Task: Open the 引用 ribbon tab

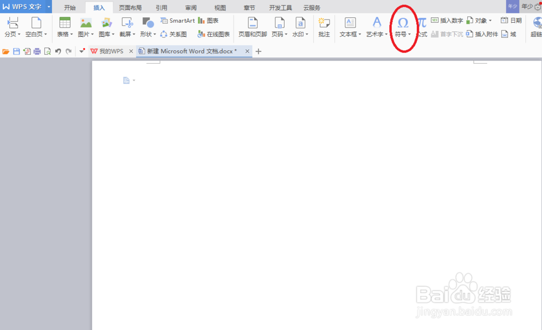Action: point(162,8)
